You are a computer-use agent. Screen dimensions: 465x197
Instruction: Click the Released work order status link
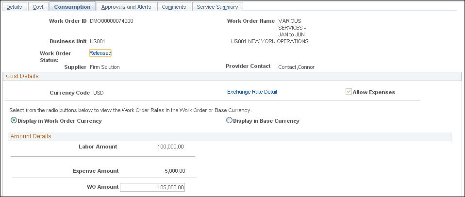(100, 53)
